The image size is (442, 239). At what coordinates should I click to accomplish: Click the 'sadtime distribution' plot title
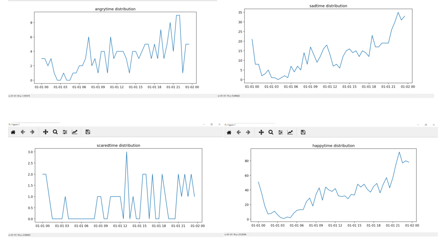328,6
